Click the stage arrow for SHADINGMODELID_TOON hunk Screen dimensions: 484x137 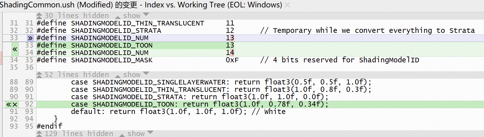14,49
